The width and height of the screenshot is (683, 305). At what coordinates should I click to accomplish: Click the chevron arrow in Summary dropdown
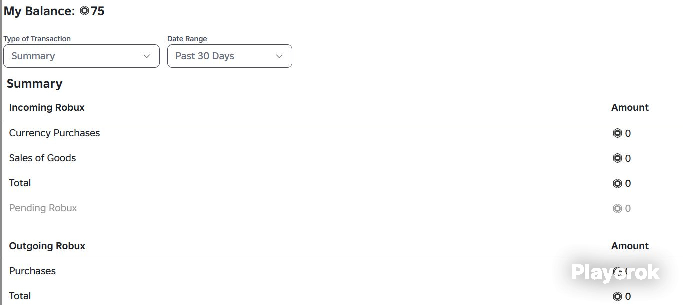147,56
